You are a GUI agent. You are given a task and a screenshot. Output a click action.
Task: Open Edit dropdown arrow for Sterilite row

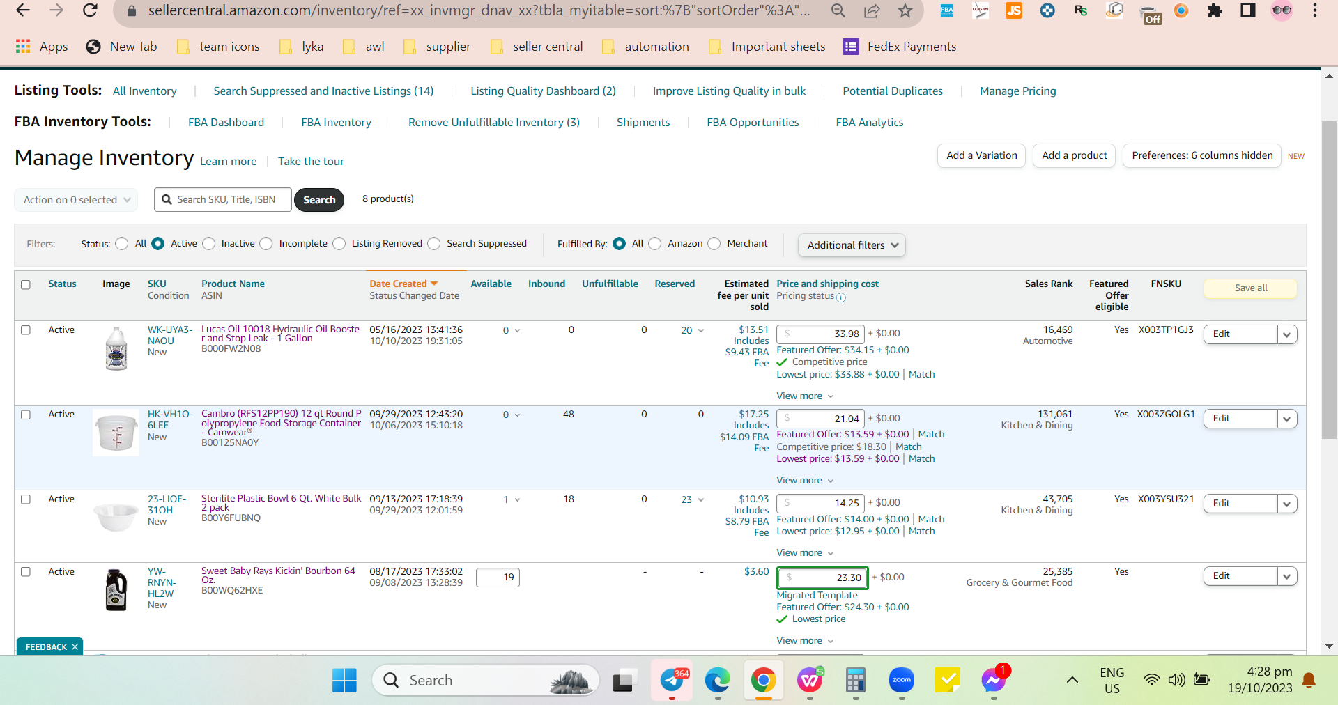[x=1287, y=504]
